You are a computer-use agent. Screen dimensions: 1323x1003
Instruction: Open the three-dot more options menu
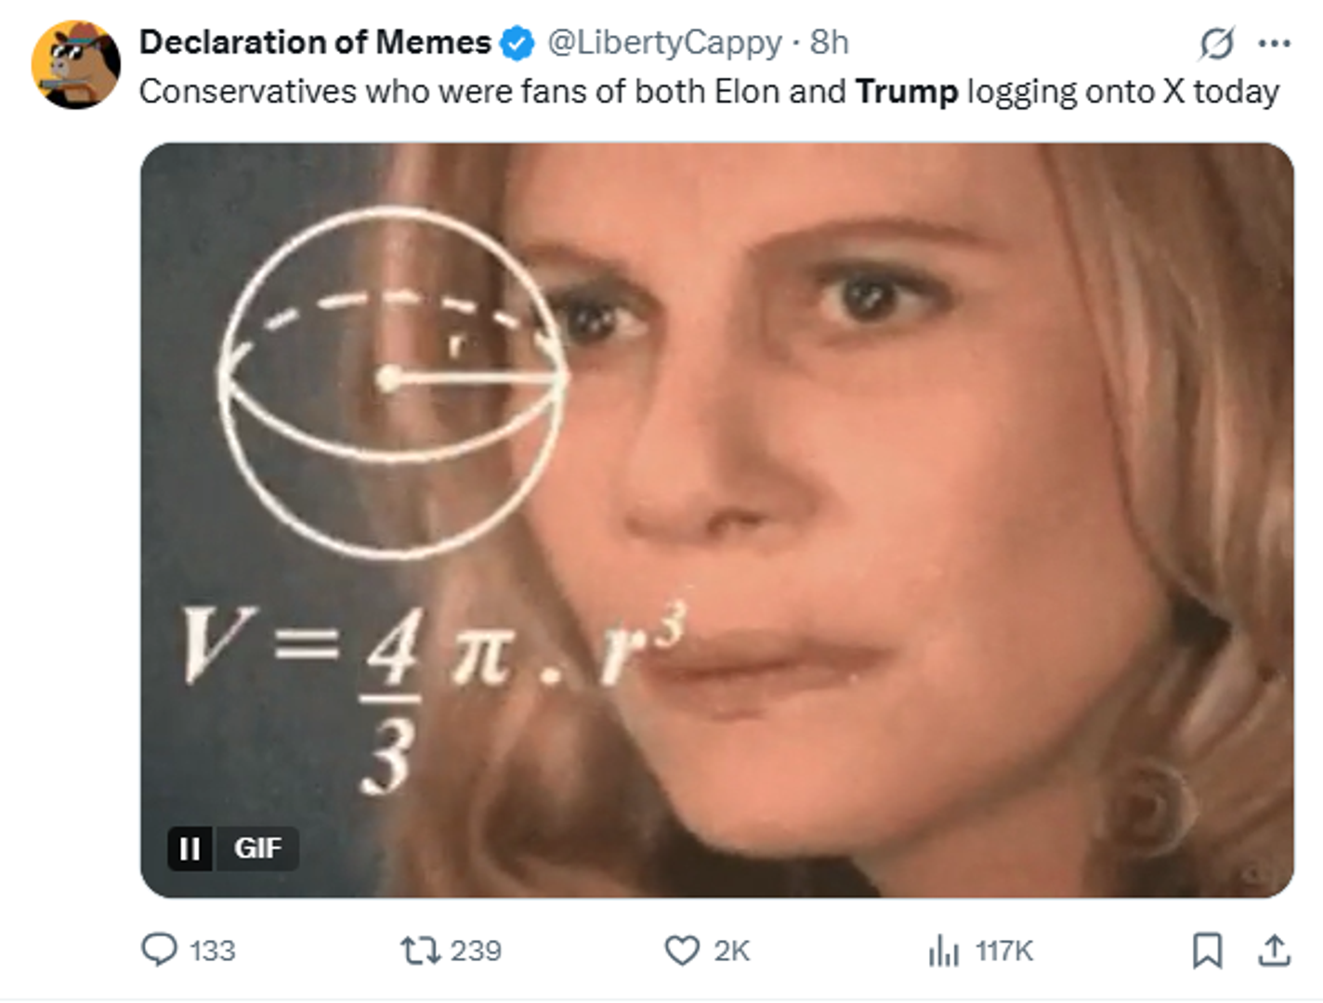(x=1274, y=41)
